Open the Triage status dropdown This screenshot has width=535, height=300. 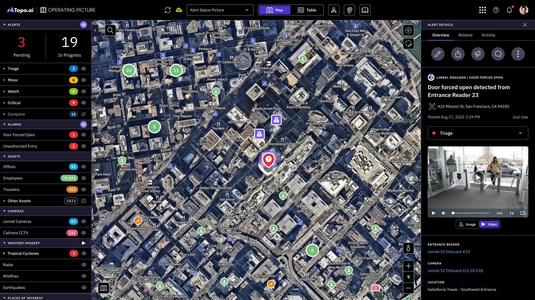click(x=478, y=133)
